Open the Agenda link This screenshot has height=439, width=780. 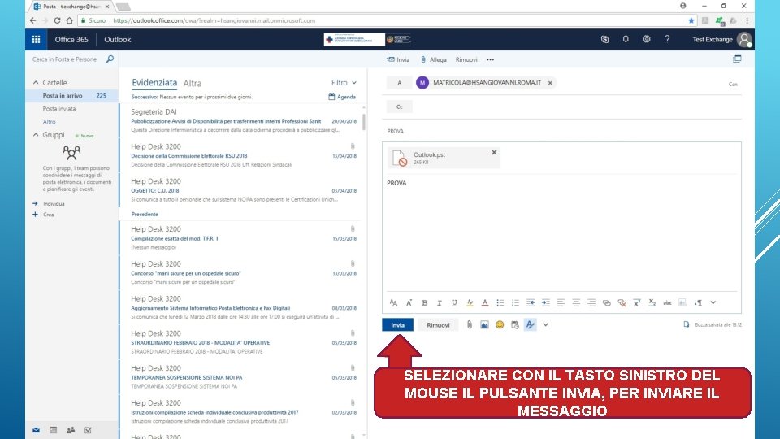click(x=342, y=97)
